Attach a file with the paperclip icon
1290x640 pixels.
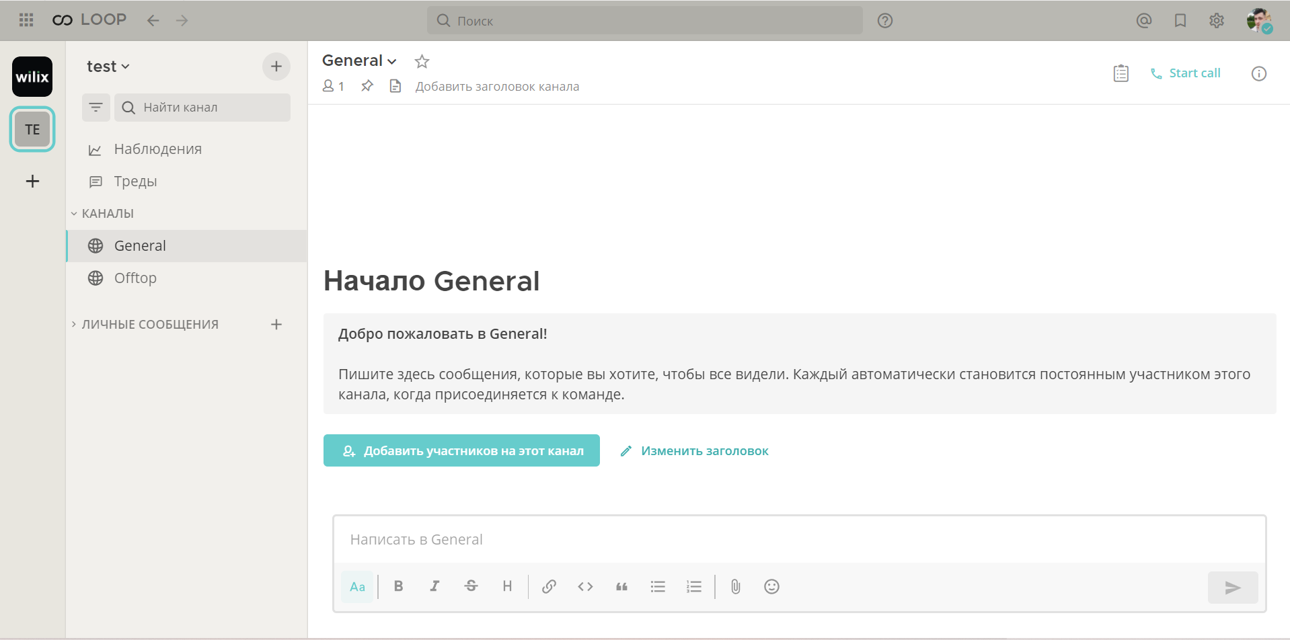(x=735, y=587)
